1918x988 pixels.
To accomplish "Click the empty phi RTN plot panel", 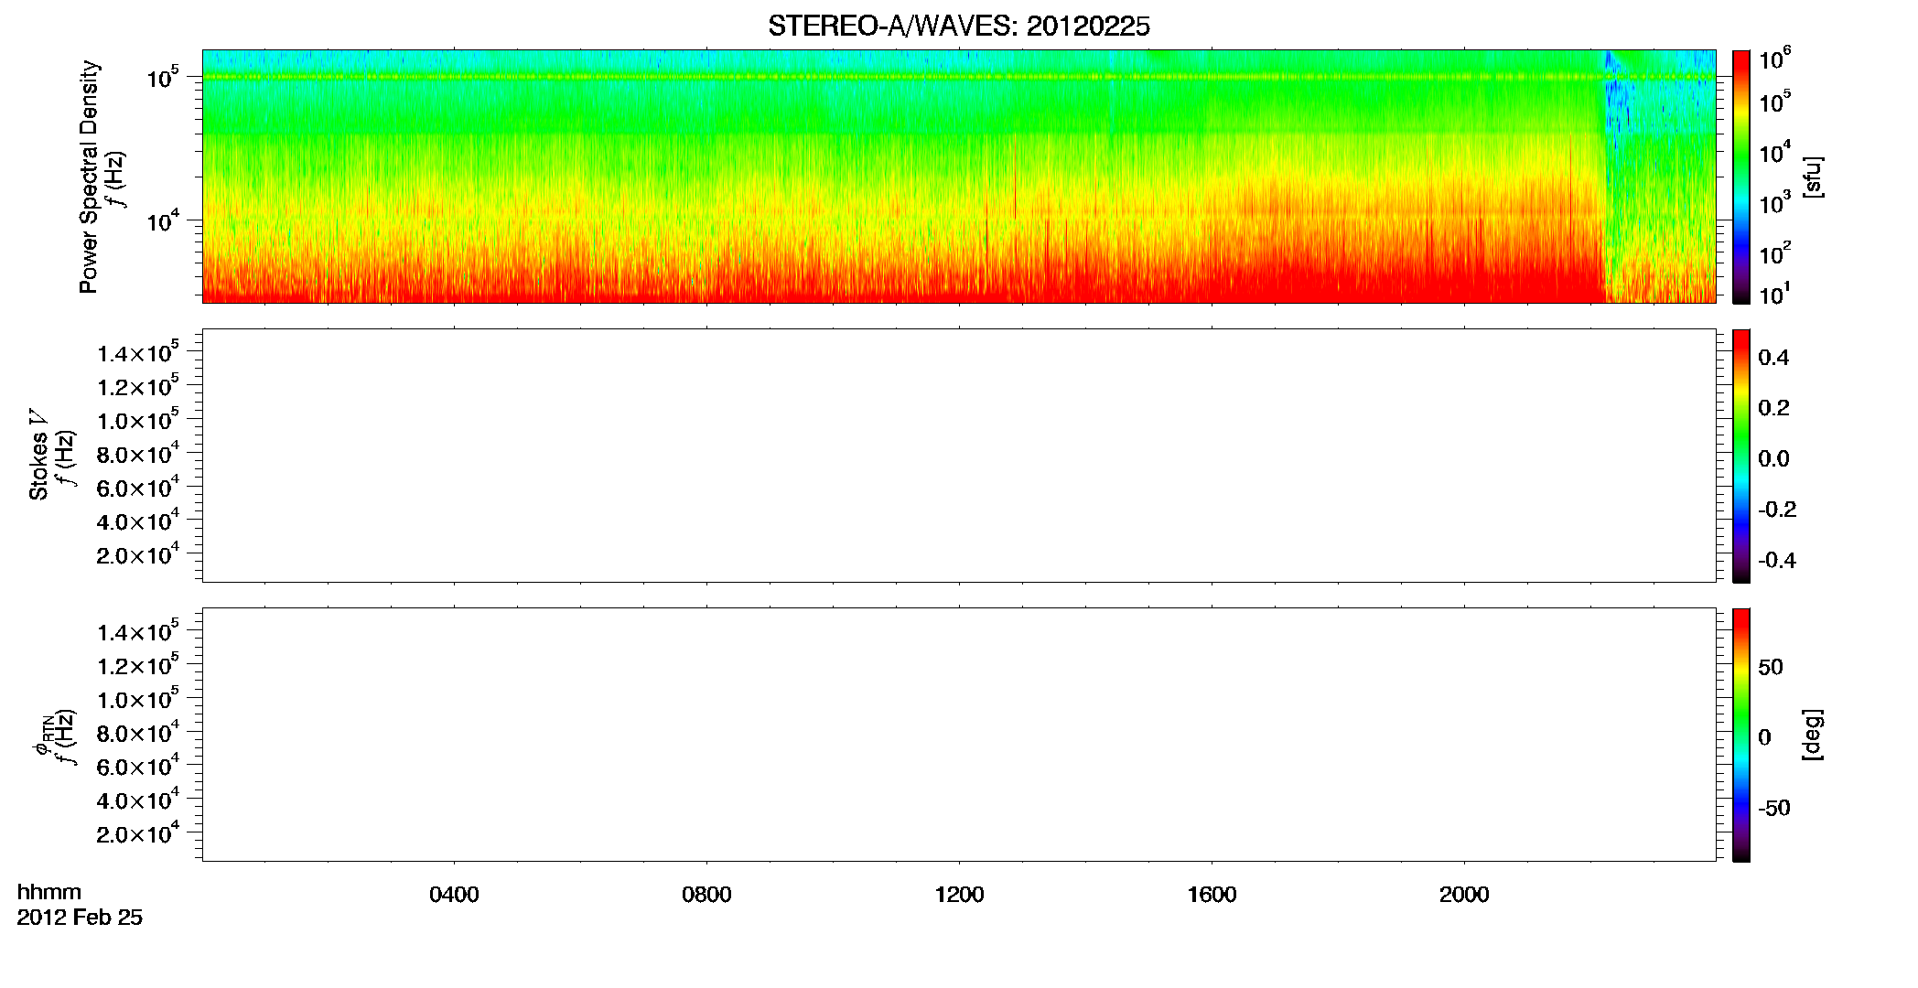I will tap(959, 735).
